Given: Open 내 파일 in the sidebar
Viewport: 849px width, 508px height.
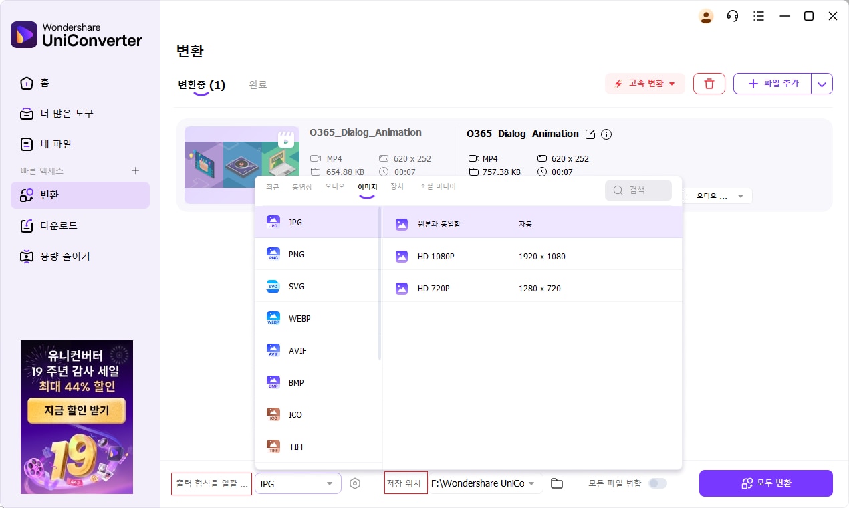Looking at the screenshot, I should (80, 144).
